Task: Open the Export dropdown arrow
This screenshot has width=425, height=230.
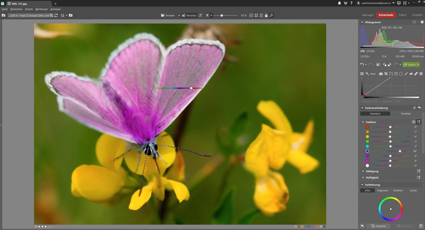Action: point(418,65)
